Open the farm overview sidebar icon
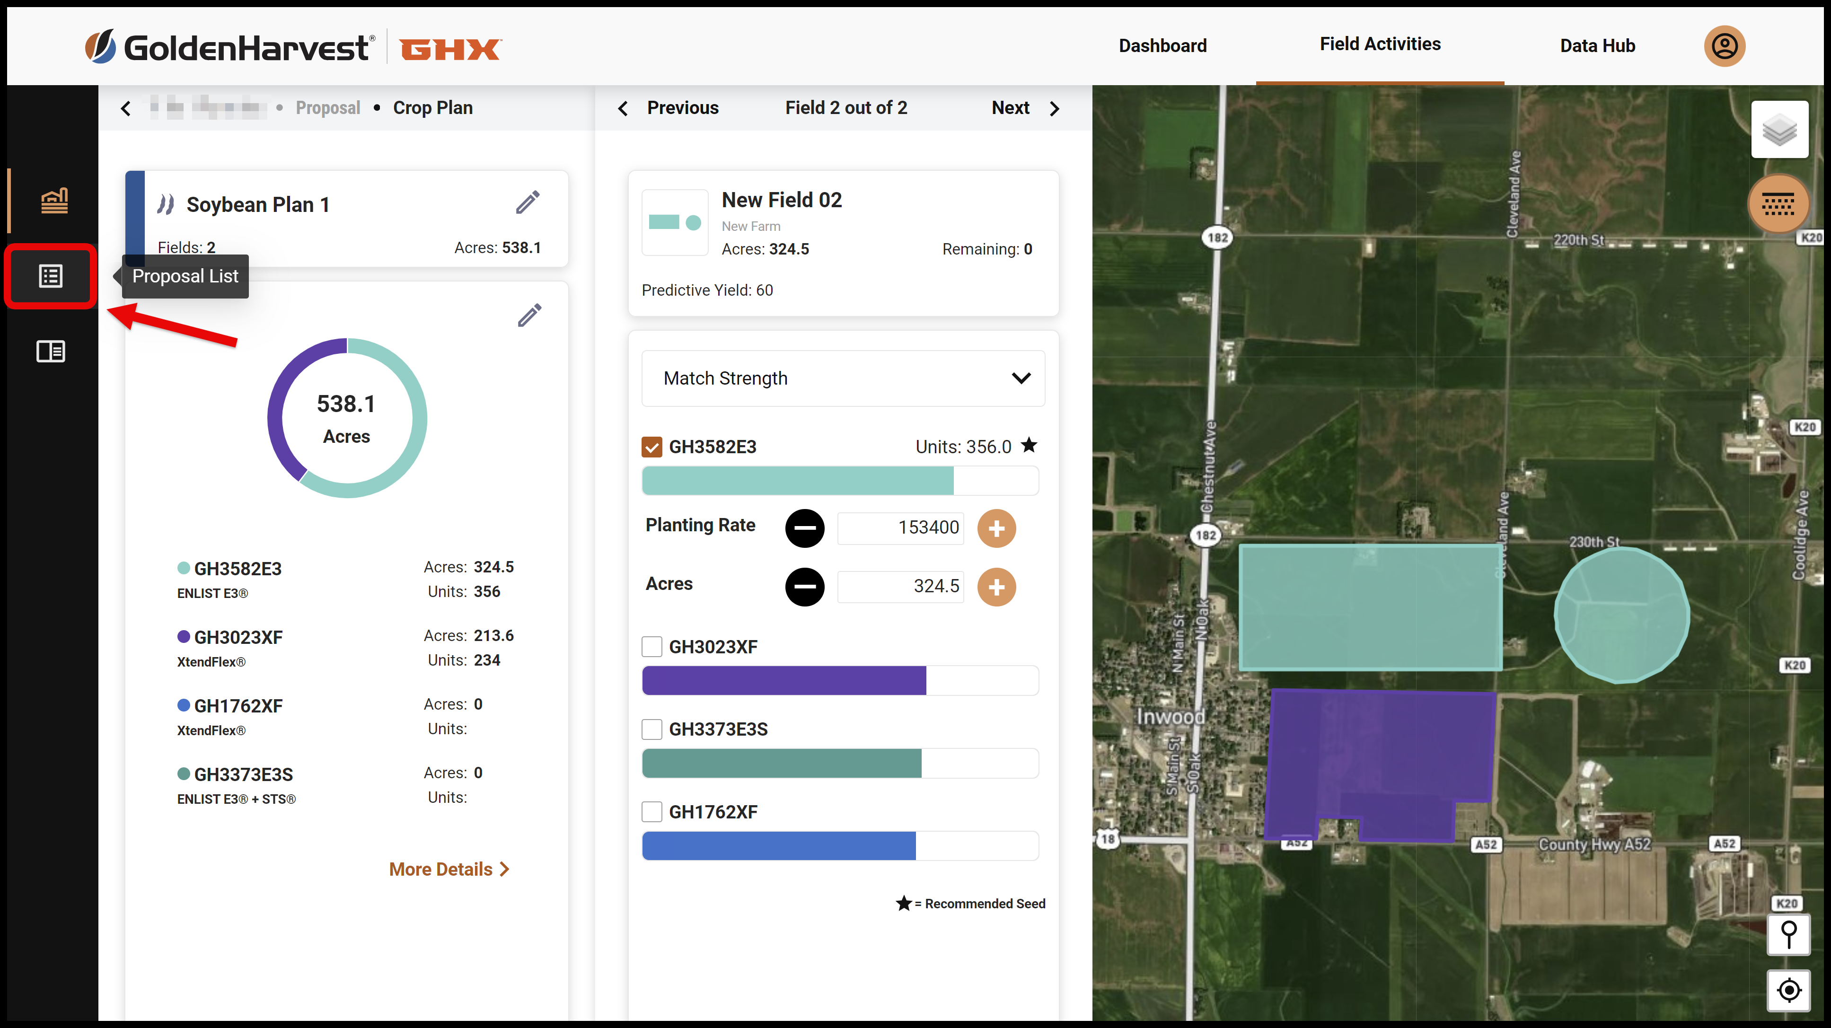The height and width of the screenshot is (1028, 1831). point(54,201)
